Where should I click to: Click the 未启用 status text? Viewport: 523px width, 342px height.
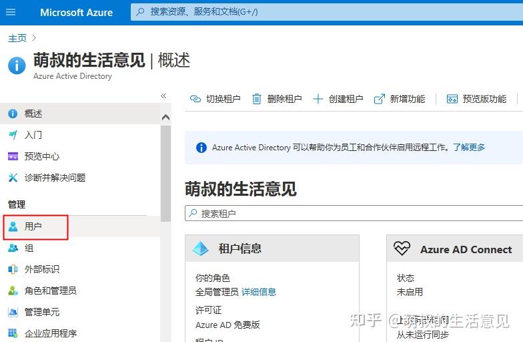(x=410, y=292)
